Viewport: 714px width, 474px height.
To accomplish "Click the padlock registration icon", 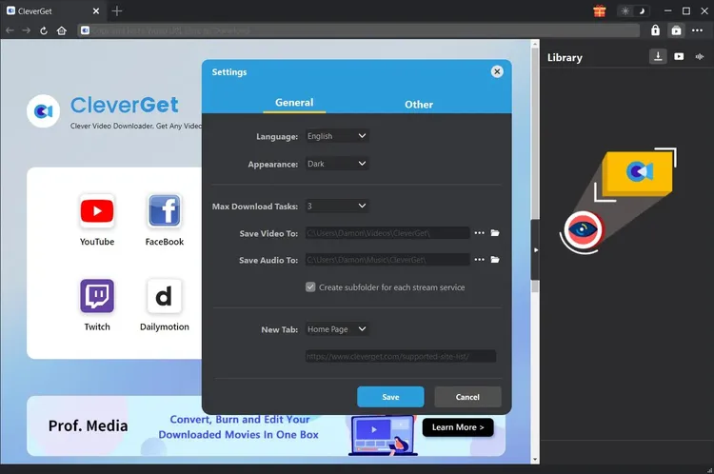I will [655, 30].
